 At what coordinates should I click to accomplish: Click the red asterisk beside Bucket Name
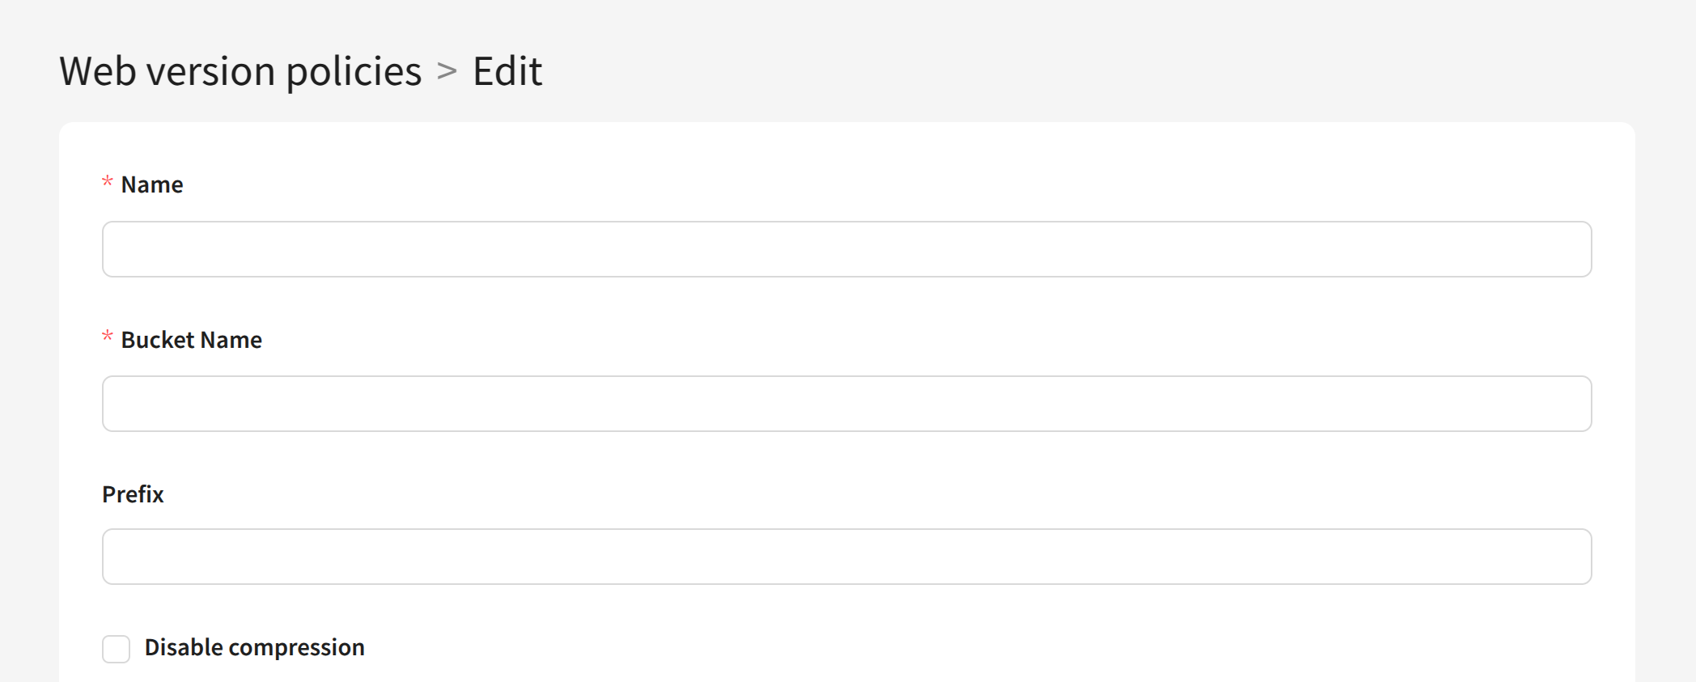pyautogui.click(x=107, y=337)
